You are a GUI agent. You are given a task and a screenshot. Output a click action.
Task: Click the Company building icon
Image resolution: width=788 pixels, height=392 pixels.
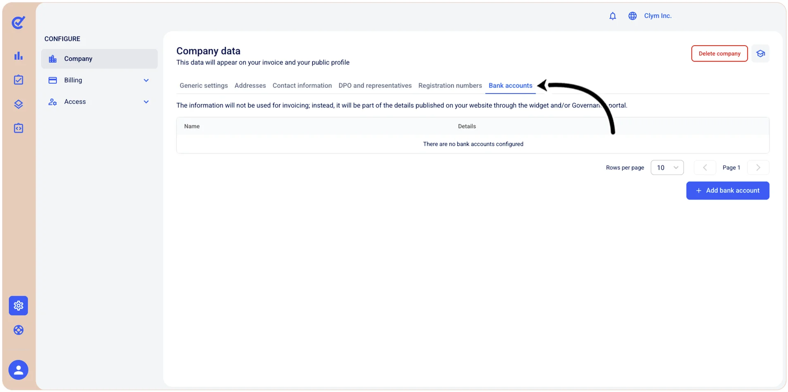[53, 59]
